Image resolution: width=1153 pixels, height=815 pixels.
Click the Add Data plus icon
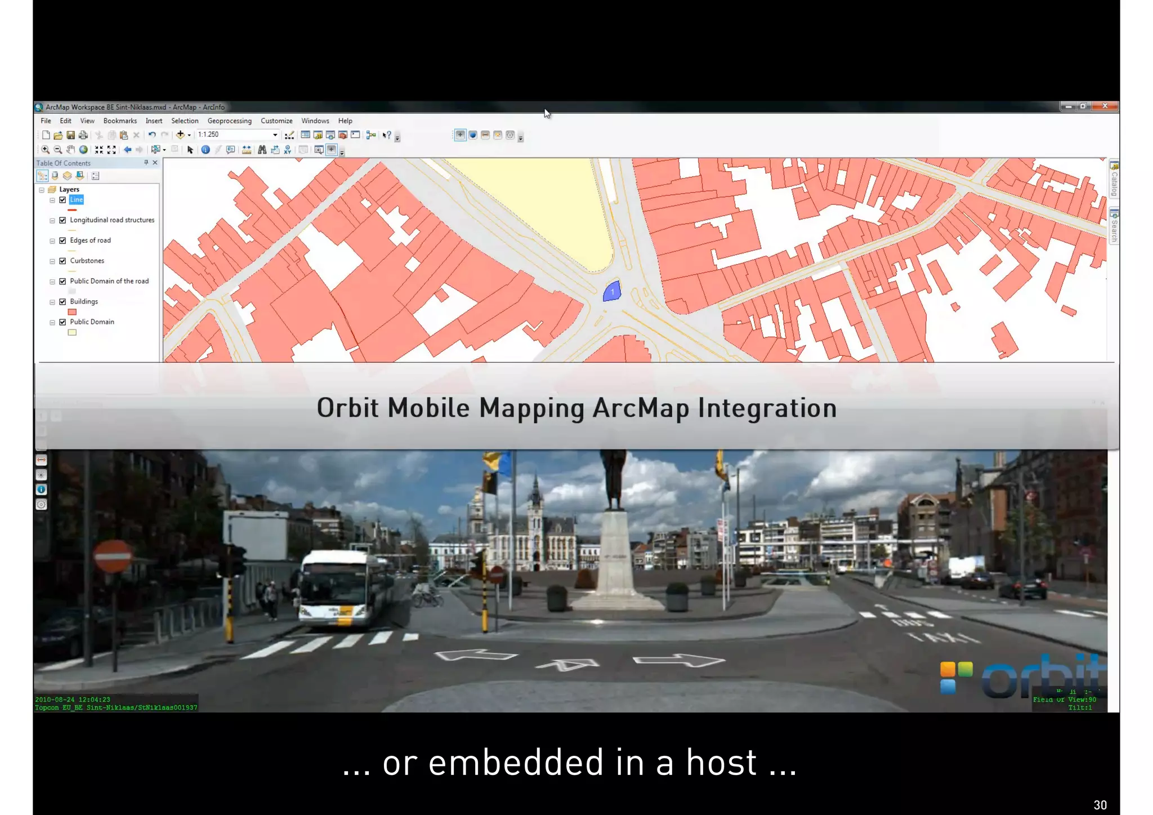pyautogui.click(x=180, y=135)
